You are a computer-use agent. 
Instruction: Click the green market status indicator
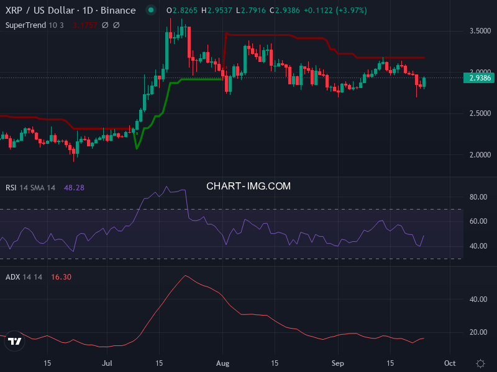(x=150, y=11)
